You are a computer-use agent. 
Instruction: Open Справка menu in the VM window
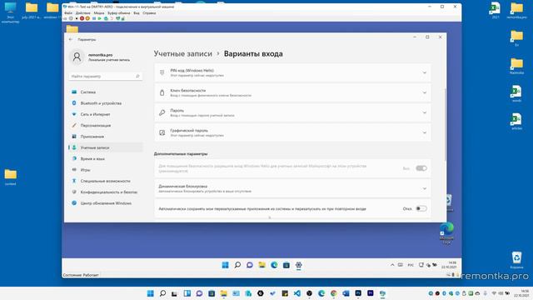coord(149,13)
